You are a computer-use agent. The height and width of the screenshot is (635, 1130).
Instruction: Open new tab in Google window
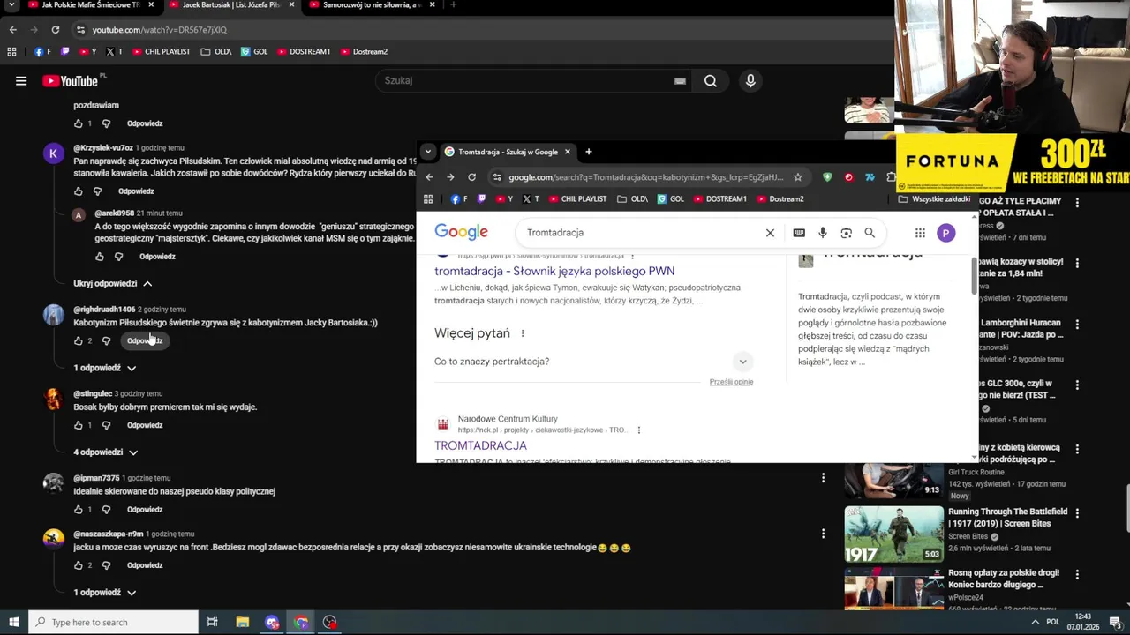point(589,152)
